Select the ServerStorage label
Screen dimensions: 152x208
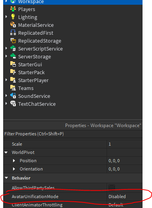pyautogui.click(x=35, y=57)
